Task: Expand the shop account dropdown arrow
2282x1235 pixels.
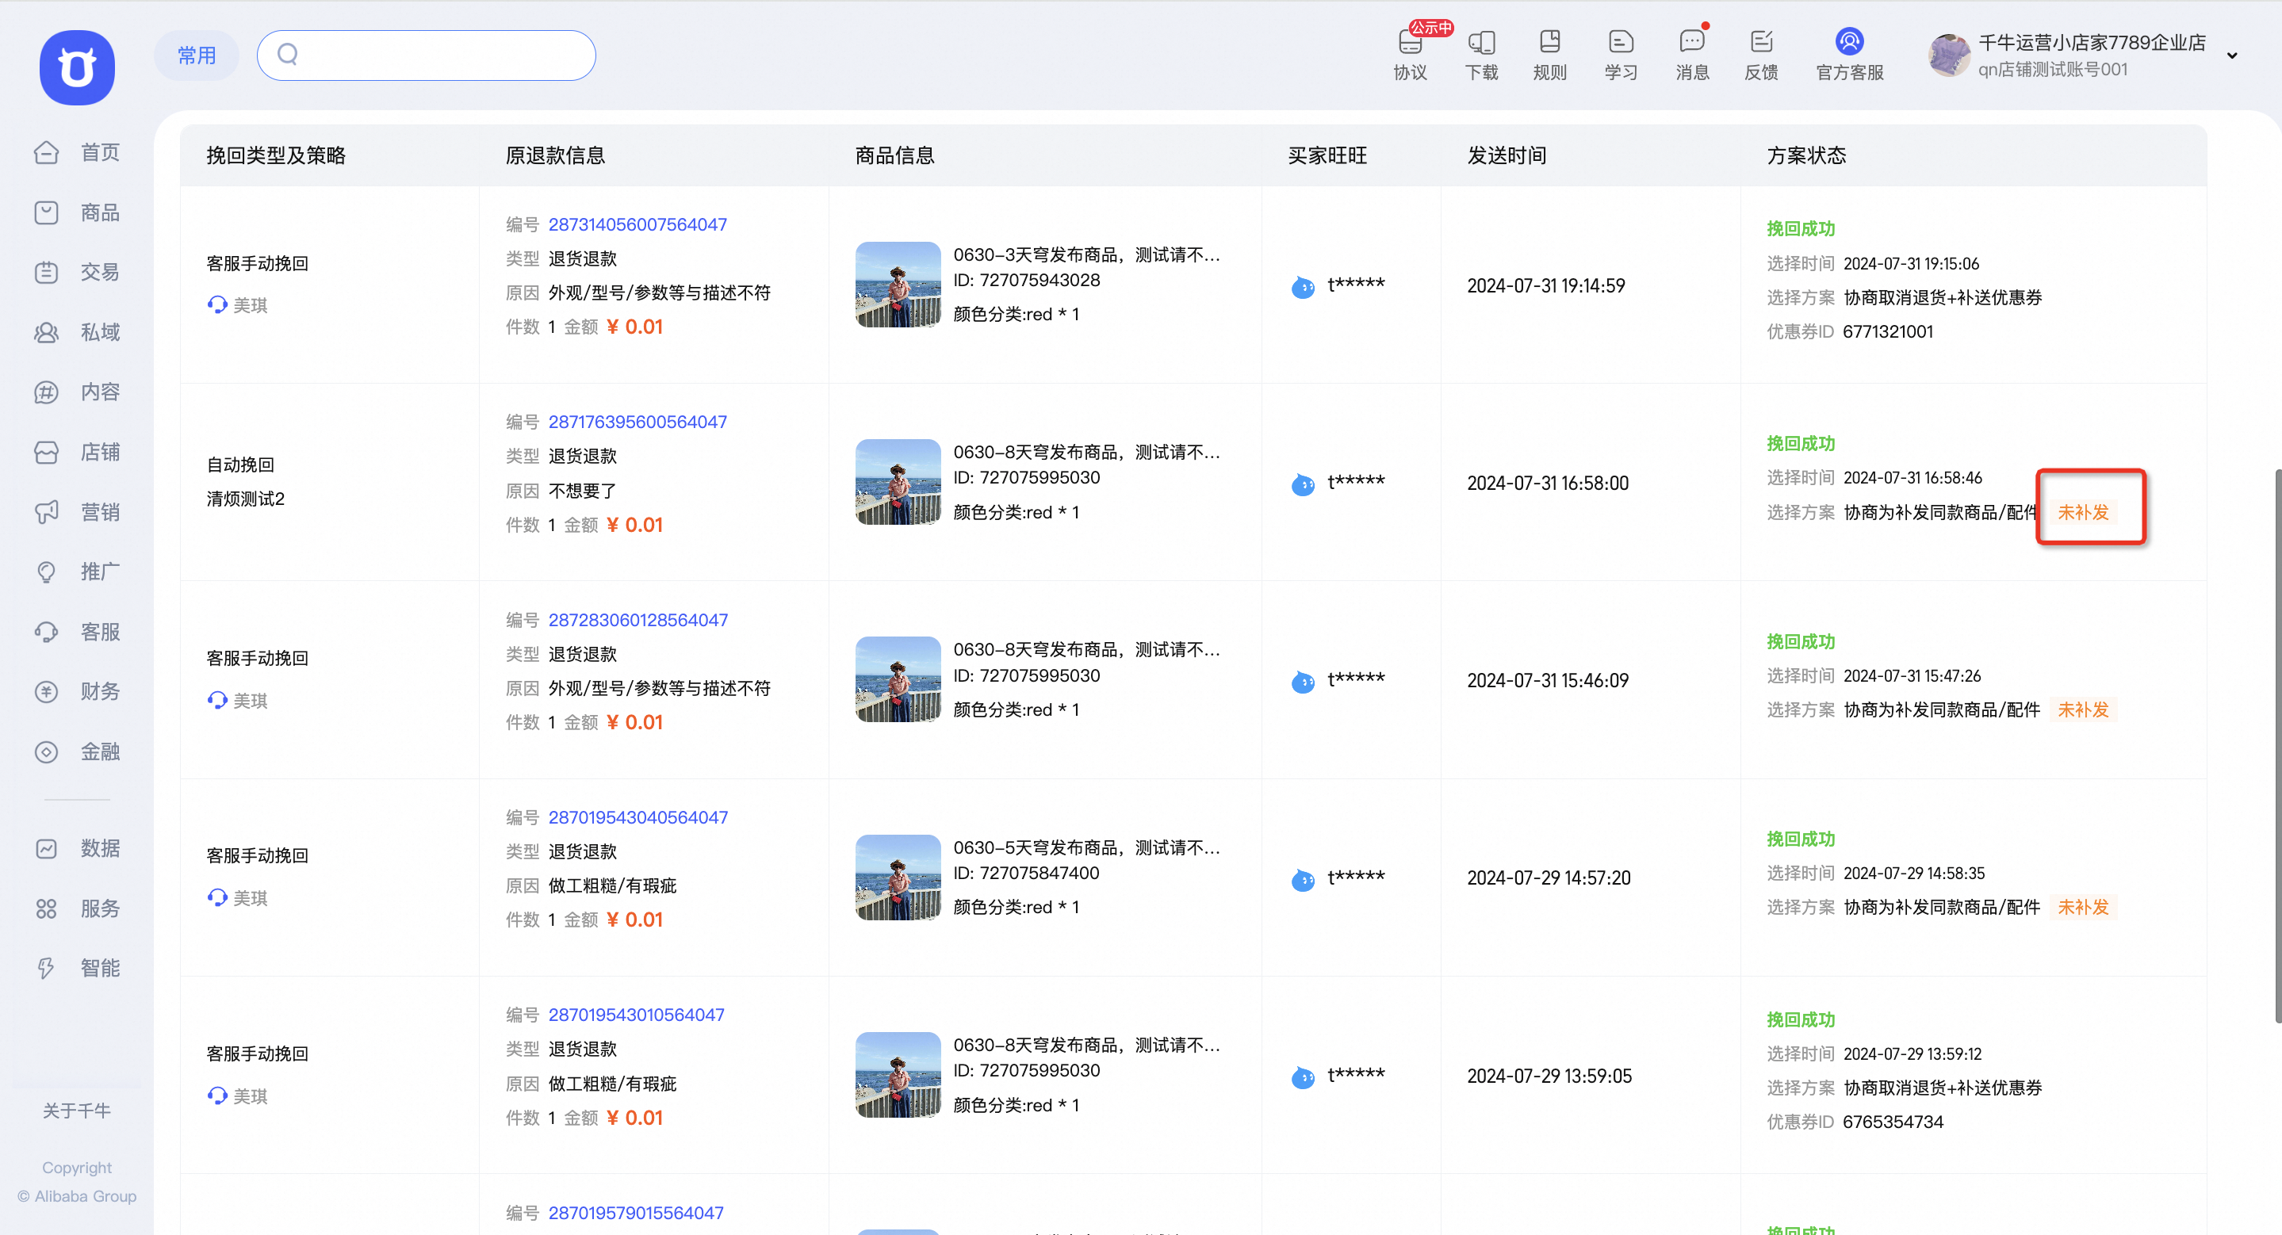Action: point(2231,55)
